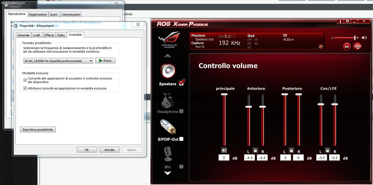Switch to the Dolby tab
373x185 pixels.
61,35
